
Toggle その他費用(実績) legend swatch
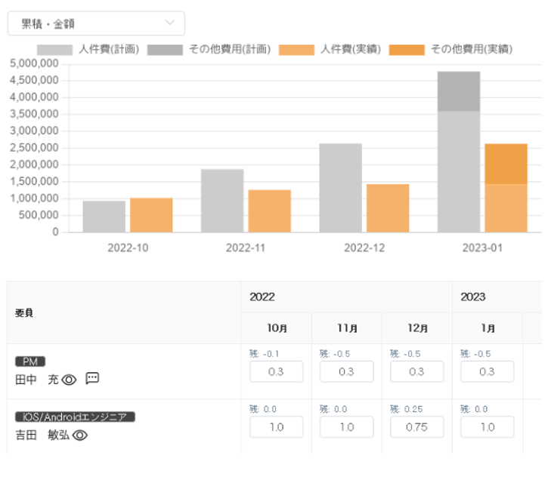pyautogui.click(x=407, y=50)
